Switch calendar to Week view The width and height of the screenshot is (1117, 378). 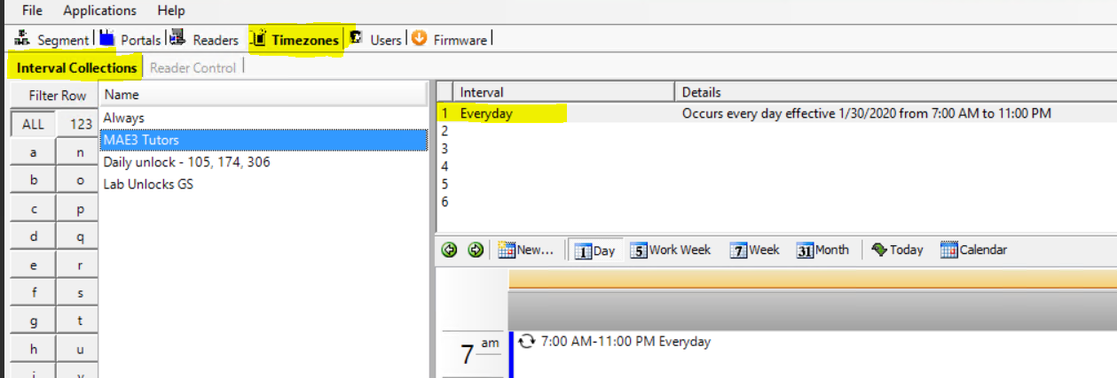point(755,251)
